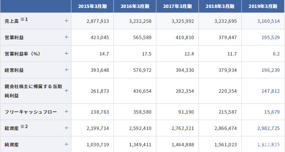The image size is (285, 152).
Task: Click sales value 3,232,695
Action: 225,21
